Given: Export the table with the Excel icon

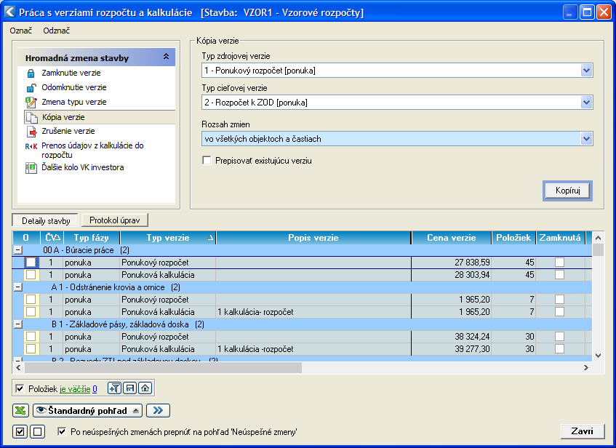Looking at the screenshot, I should pos(20,410).
